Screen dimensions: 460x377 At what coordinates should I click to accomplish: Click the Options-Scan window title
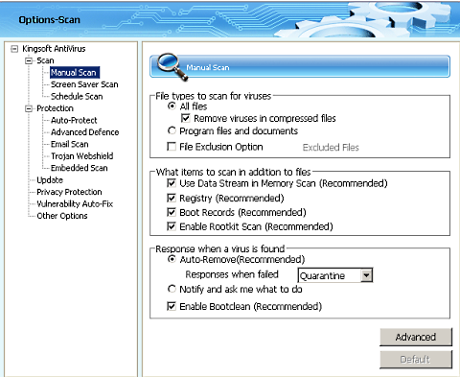[50, 20]
